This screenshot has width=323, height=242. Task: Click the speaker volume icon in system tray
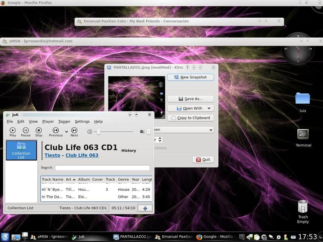(x=250, y=237)
